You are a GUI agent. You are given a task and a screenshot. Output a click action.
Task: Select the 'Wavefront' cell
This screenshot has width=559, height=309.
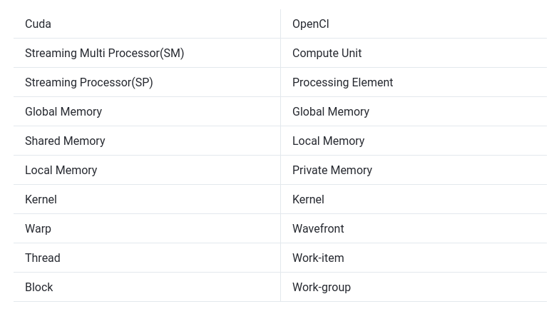click(x=414, y=228)
